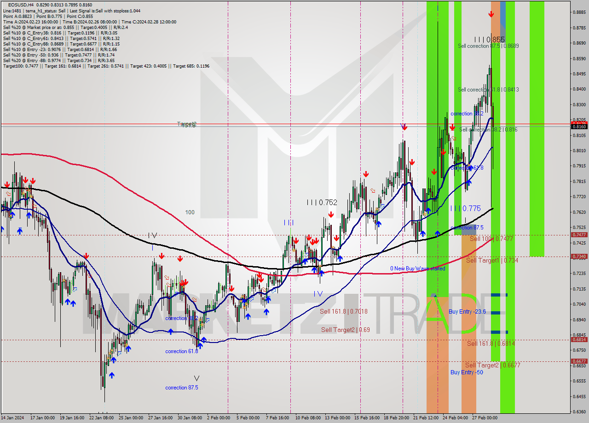
Task: Click the red 0.6677 price tag on the axis
Action: pyautogui.click(x=579, y=361)
